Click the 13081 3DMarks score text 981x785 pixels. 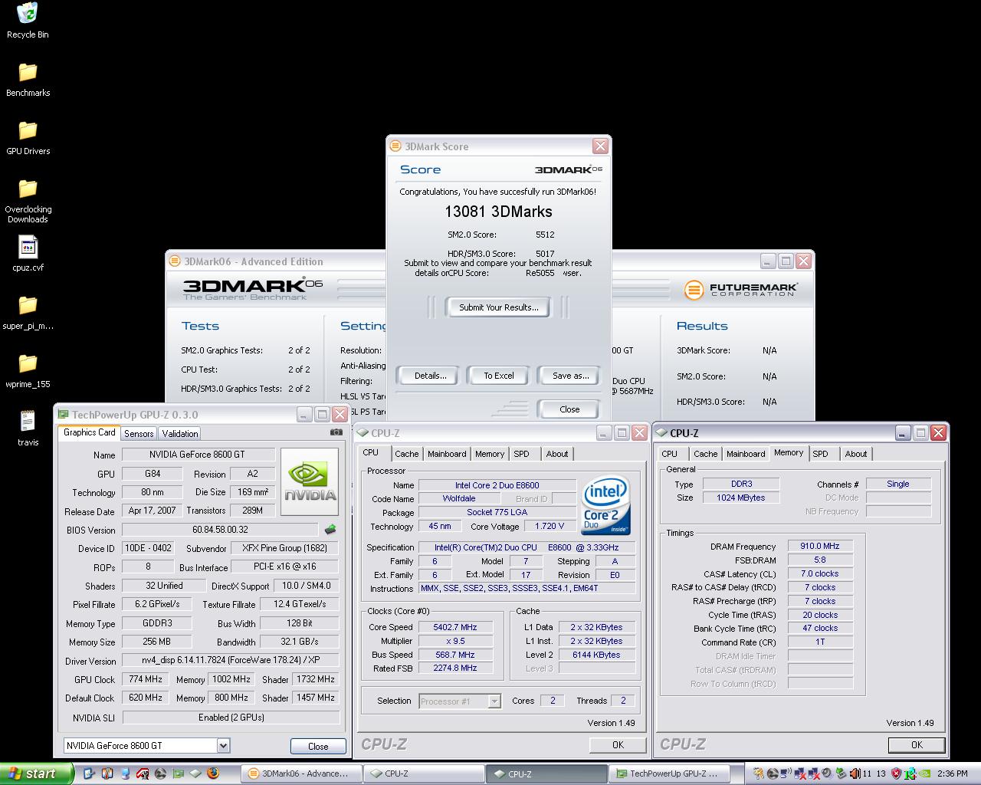[x=498, y=212]
